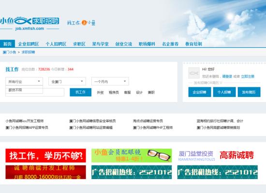Open the 厦门小鱼网招聘APP运营专员 job link
Viewport: 266px width, 193px height.
click(27, 127)
